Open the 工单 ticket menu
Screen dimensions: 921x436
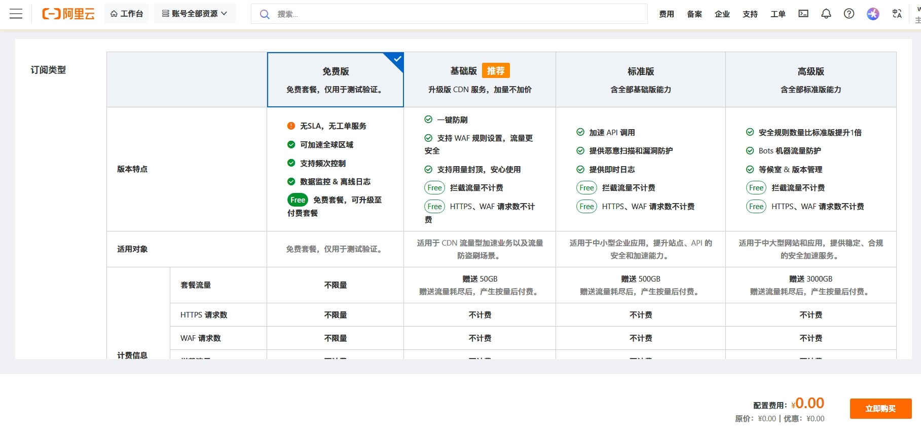[778, 14]
